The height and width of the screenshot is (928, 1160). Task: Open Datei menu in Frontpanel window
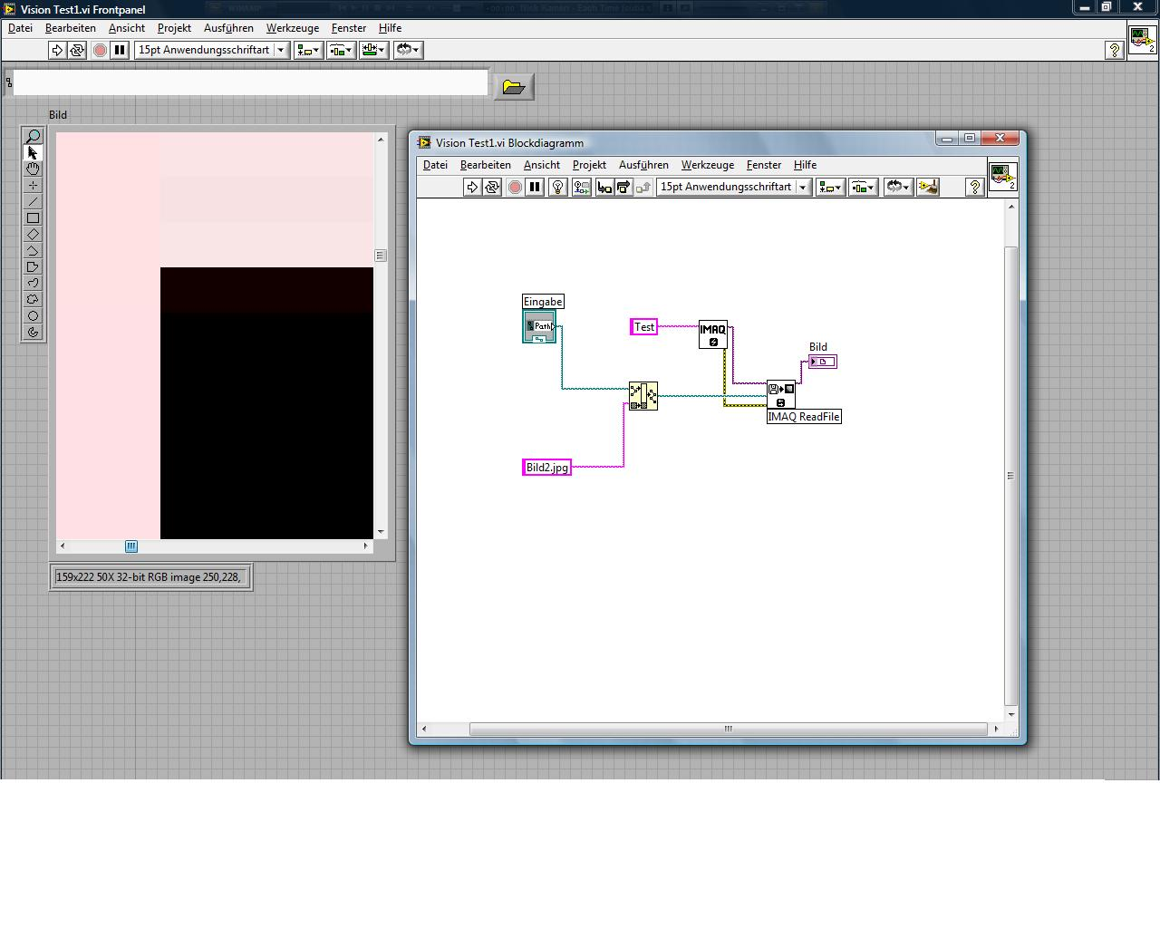[x=20, y=28]
